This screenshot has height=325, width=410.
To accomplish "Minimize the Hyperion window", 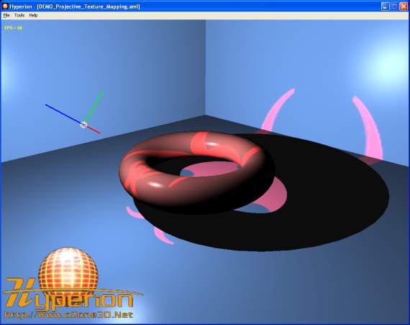I will coord(385,6).
